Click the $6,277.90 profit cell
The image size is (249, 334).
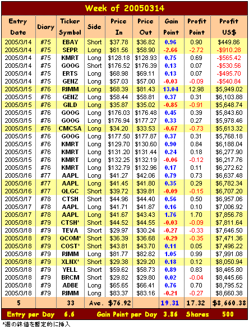[229, 152]
